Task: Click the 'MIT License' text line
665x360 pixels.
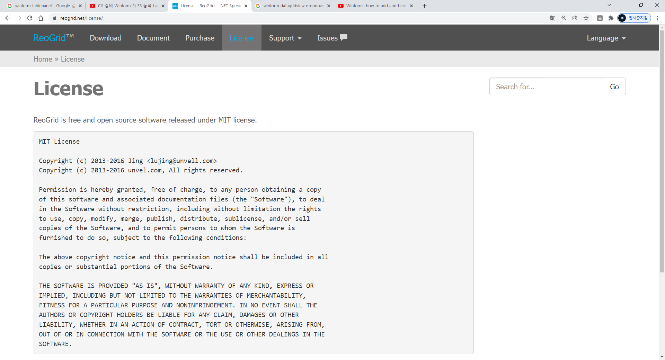Action: point(59,141)
